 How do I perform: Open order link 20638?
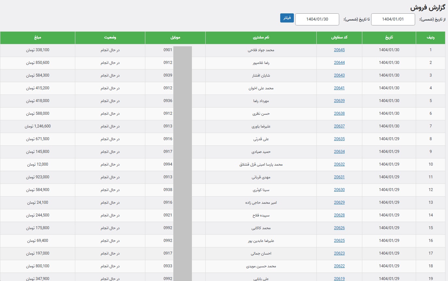click(339, 113)
